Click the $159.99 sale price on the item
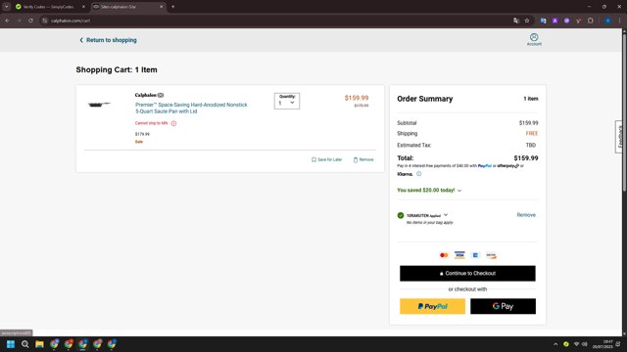 click(x=357, y=98)
